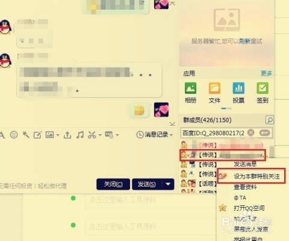Click the group album placeholder image
Viewport: 289px width, 241px height.
[227, 20]
